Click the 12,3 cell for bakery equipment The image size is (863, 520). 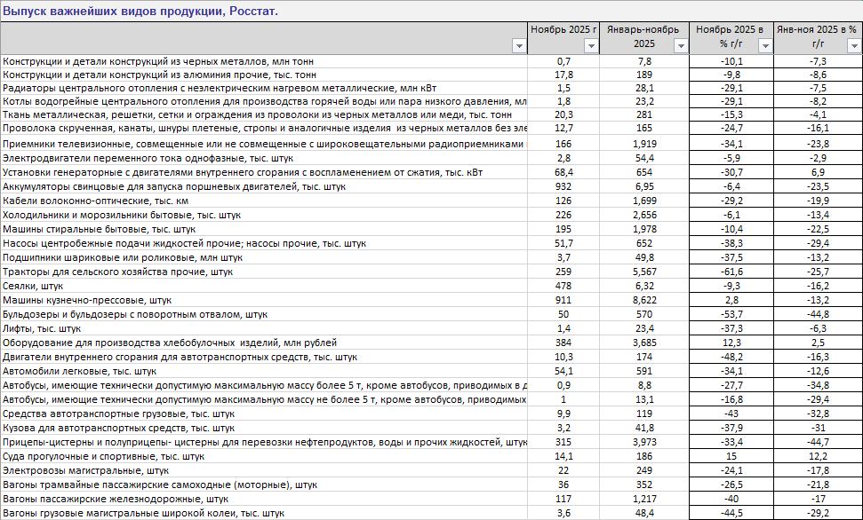[x=731, y=343]
